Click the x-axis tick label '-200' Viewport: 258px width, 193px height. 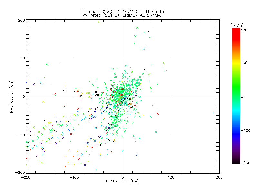coord(26,177)
